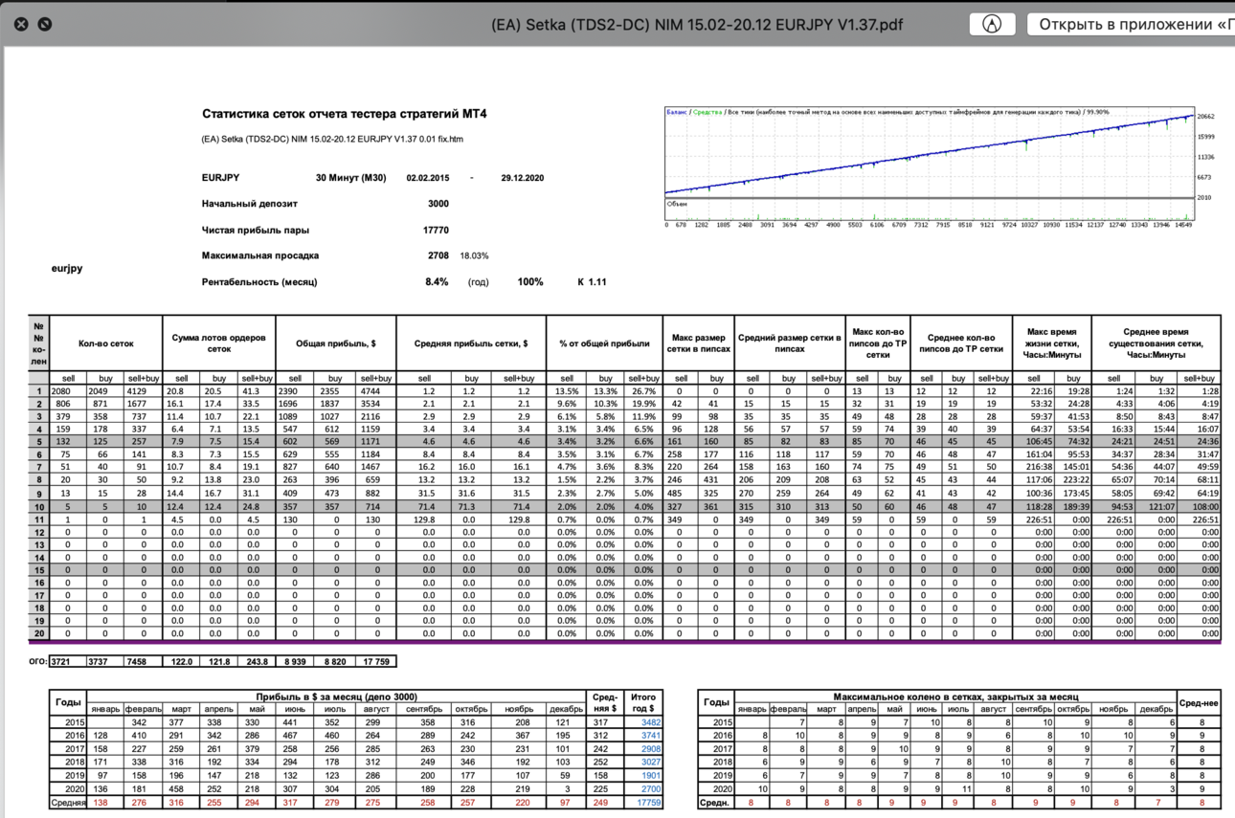
Task: Click the '% от общей прибыли' column header
Action: (604, 343)
